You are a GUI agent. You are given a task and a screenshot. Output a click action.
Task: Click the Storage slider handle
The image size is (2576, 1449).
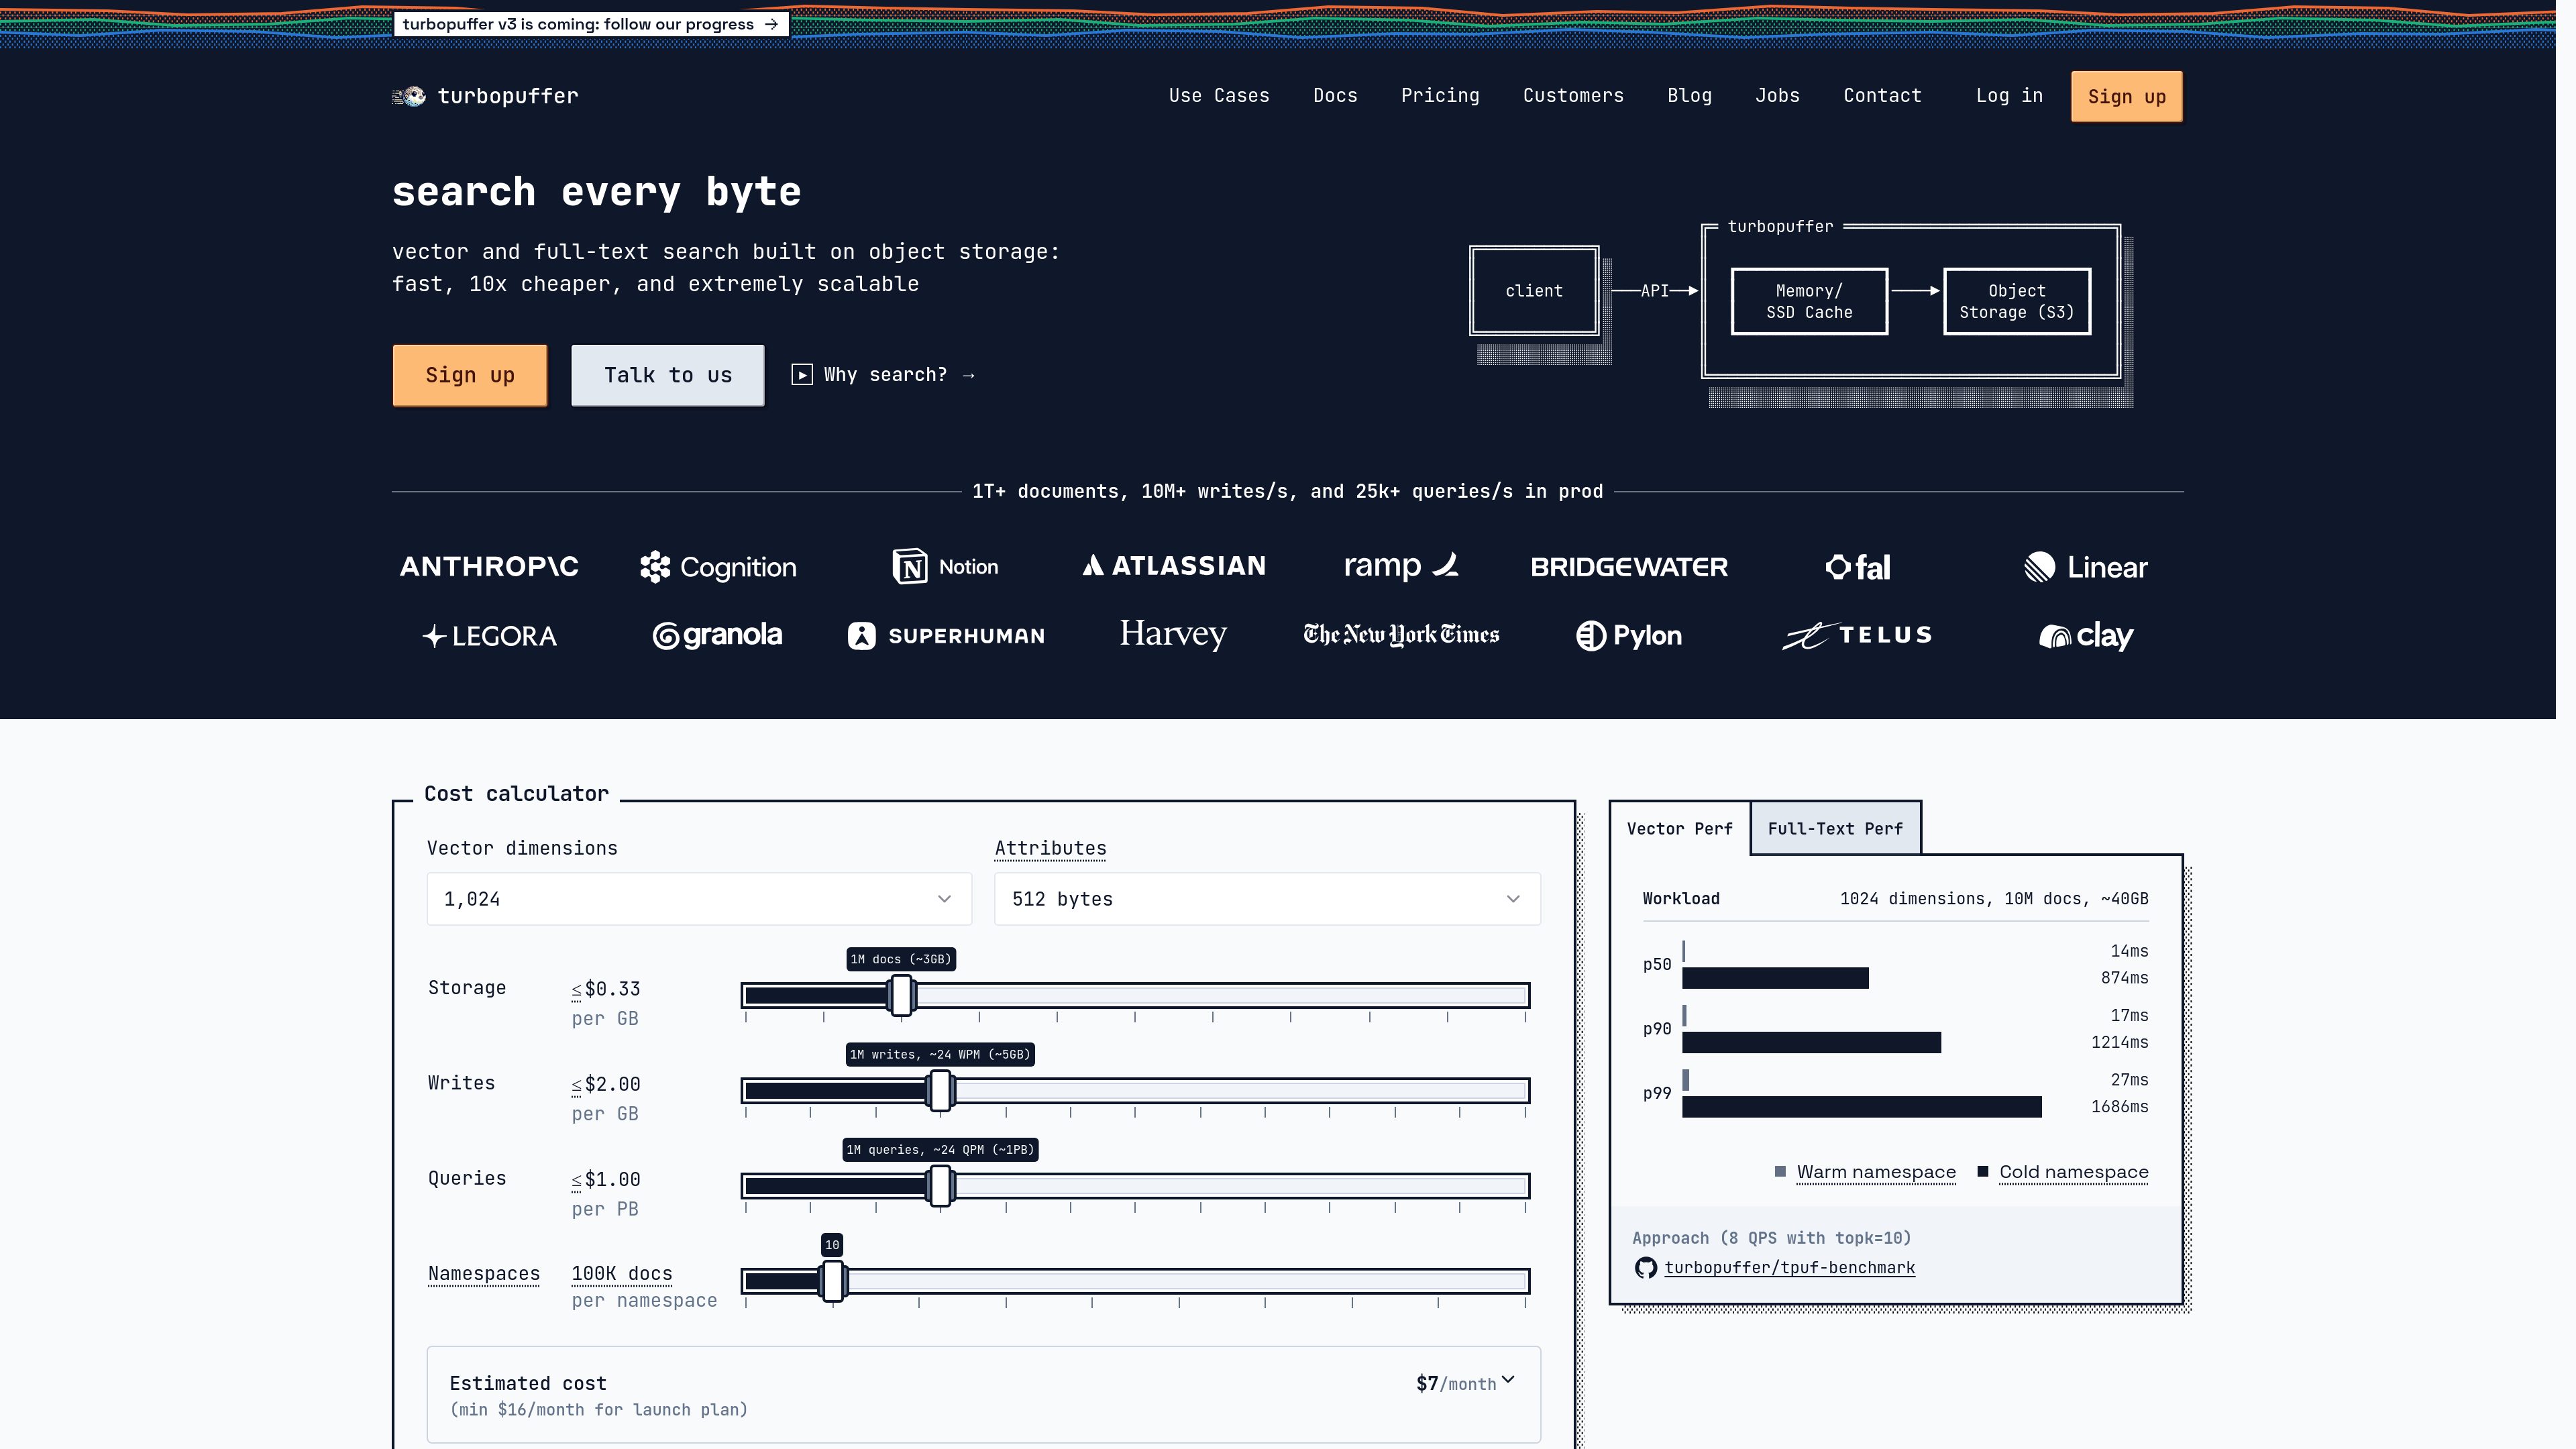point(902,996)
